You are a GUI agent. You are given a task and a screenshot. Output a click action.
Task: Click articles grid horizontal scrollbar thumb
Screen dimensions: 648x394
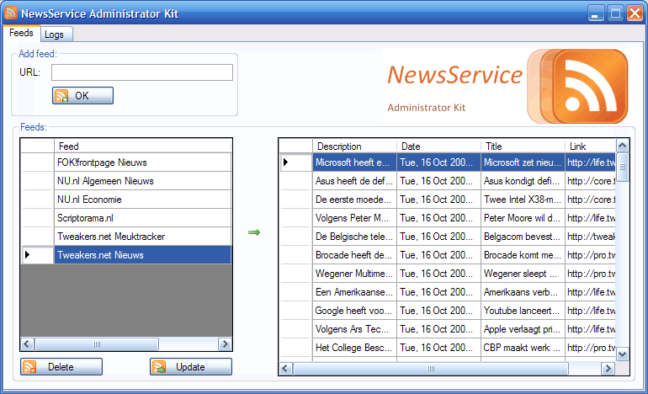point(431,369)
